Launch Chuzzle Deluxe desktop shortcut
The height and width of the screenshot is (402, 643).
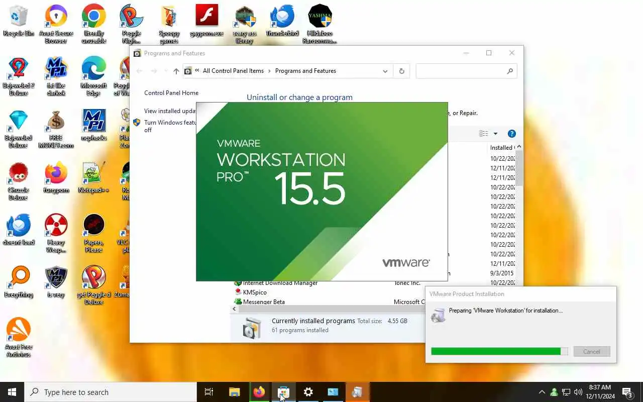19,181
